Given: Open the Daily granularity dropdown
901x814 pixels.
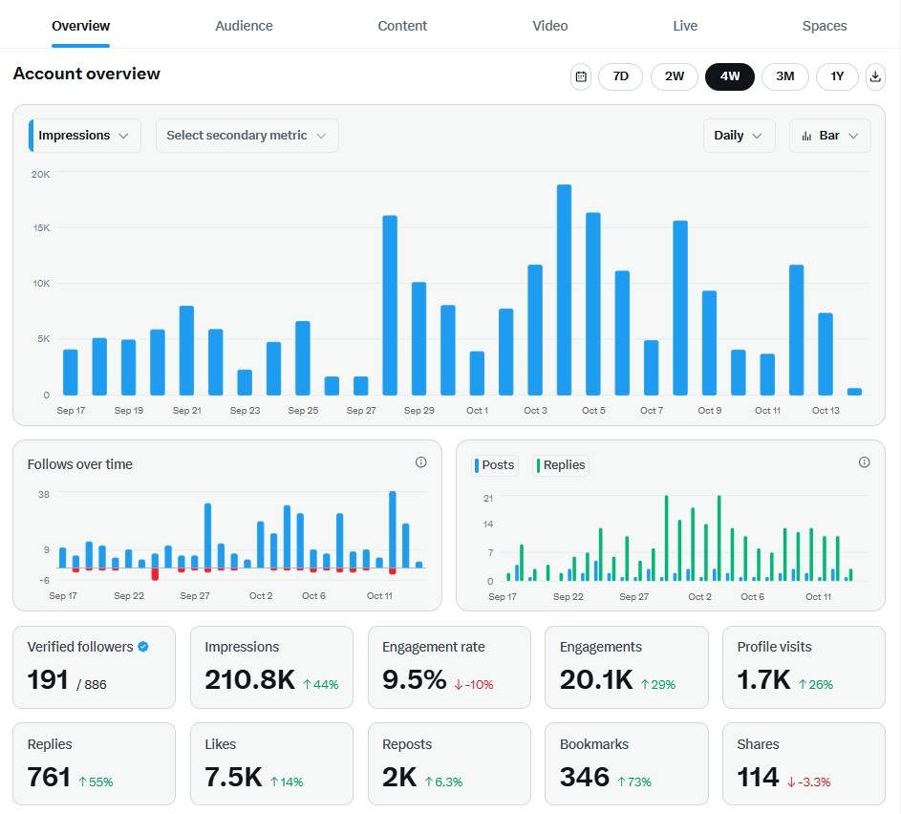Looking at the screenshot, I should point(738,136).
